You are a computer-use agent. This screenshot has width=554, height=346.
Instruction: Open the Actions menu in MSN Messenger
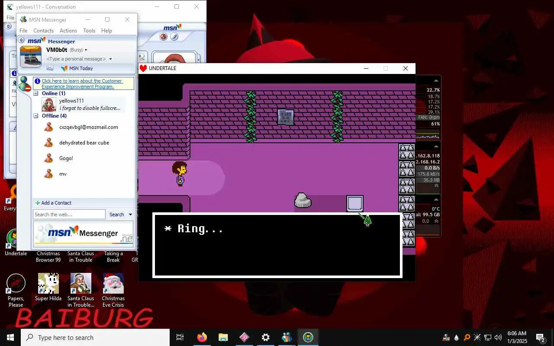(x=68, y=31)
